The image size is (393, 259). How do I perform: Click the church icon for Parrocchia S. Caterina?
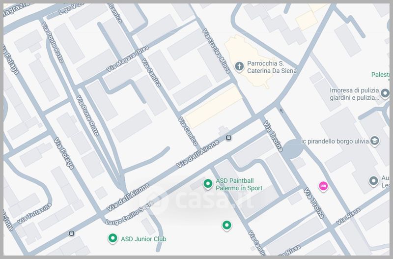click(239, 66)
